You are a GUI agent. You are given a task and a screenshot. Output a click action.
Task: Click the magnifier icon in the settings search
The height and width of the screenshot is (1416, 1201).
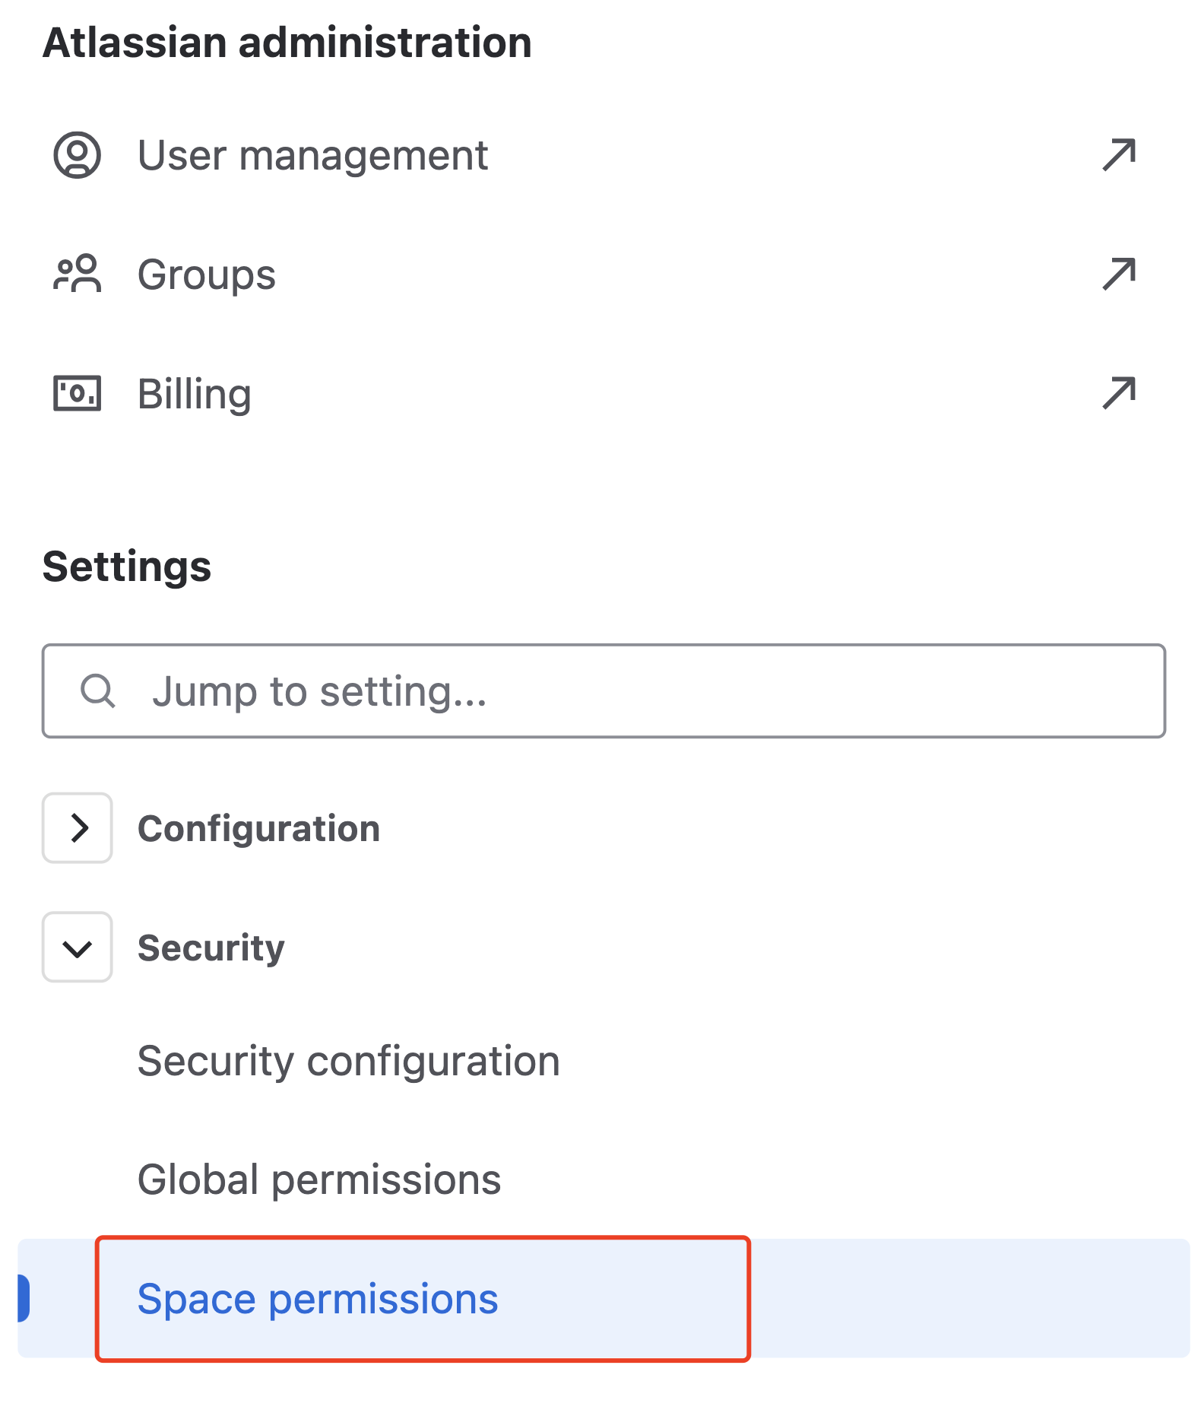pos(98,691)
